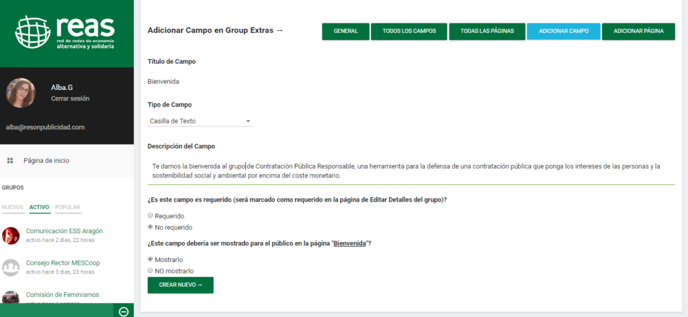Select the Requerido radio button

[x=150, y=216]
